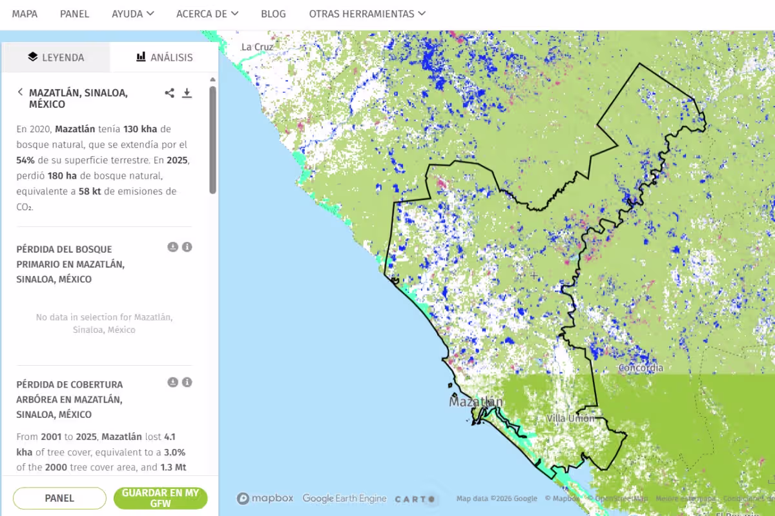The width and height of the screenshot is (775, 516).
Task: Download the primary forest loss widget data
Action: tap(172, 247)
